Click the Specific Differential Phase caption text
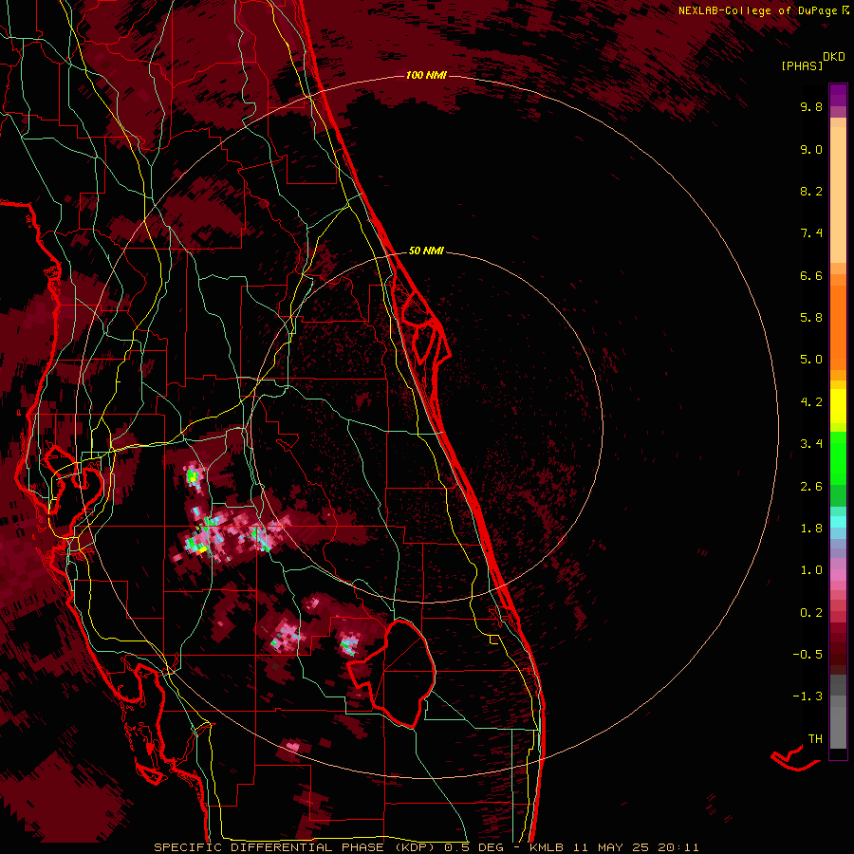This screenshot has width=854, height=854. 426,847
